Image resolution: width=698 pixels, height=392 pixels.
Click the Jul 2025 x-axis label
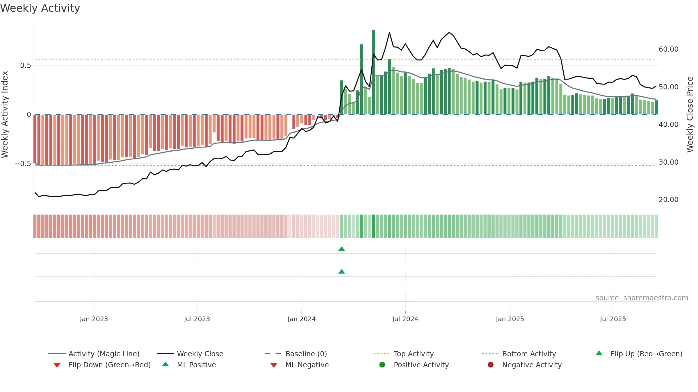613,319
